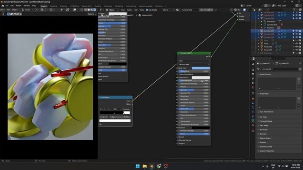Open the World properties tab
This screenshot has height=170, width=303.
pyautogui.click(x=253, y=87)
